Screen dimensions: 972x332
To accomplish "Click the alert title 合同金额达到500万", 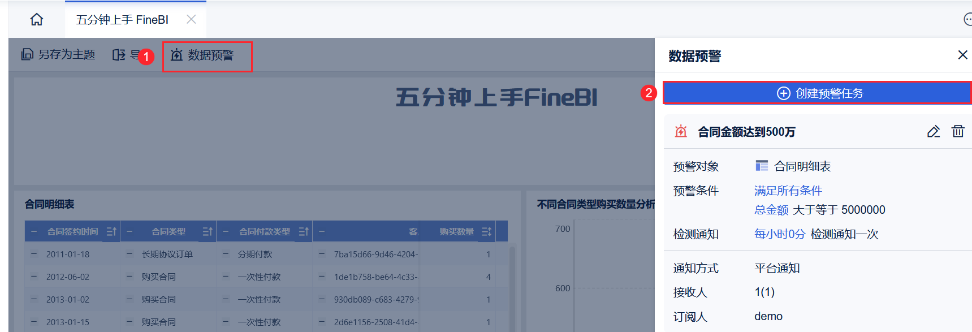I will (746, 132).
